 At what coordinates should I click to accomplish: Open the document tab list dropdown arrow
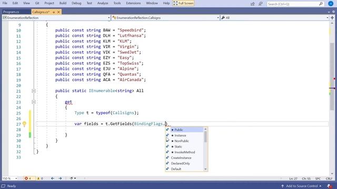(x=329, y=12)
